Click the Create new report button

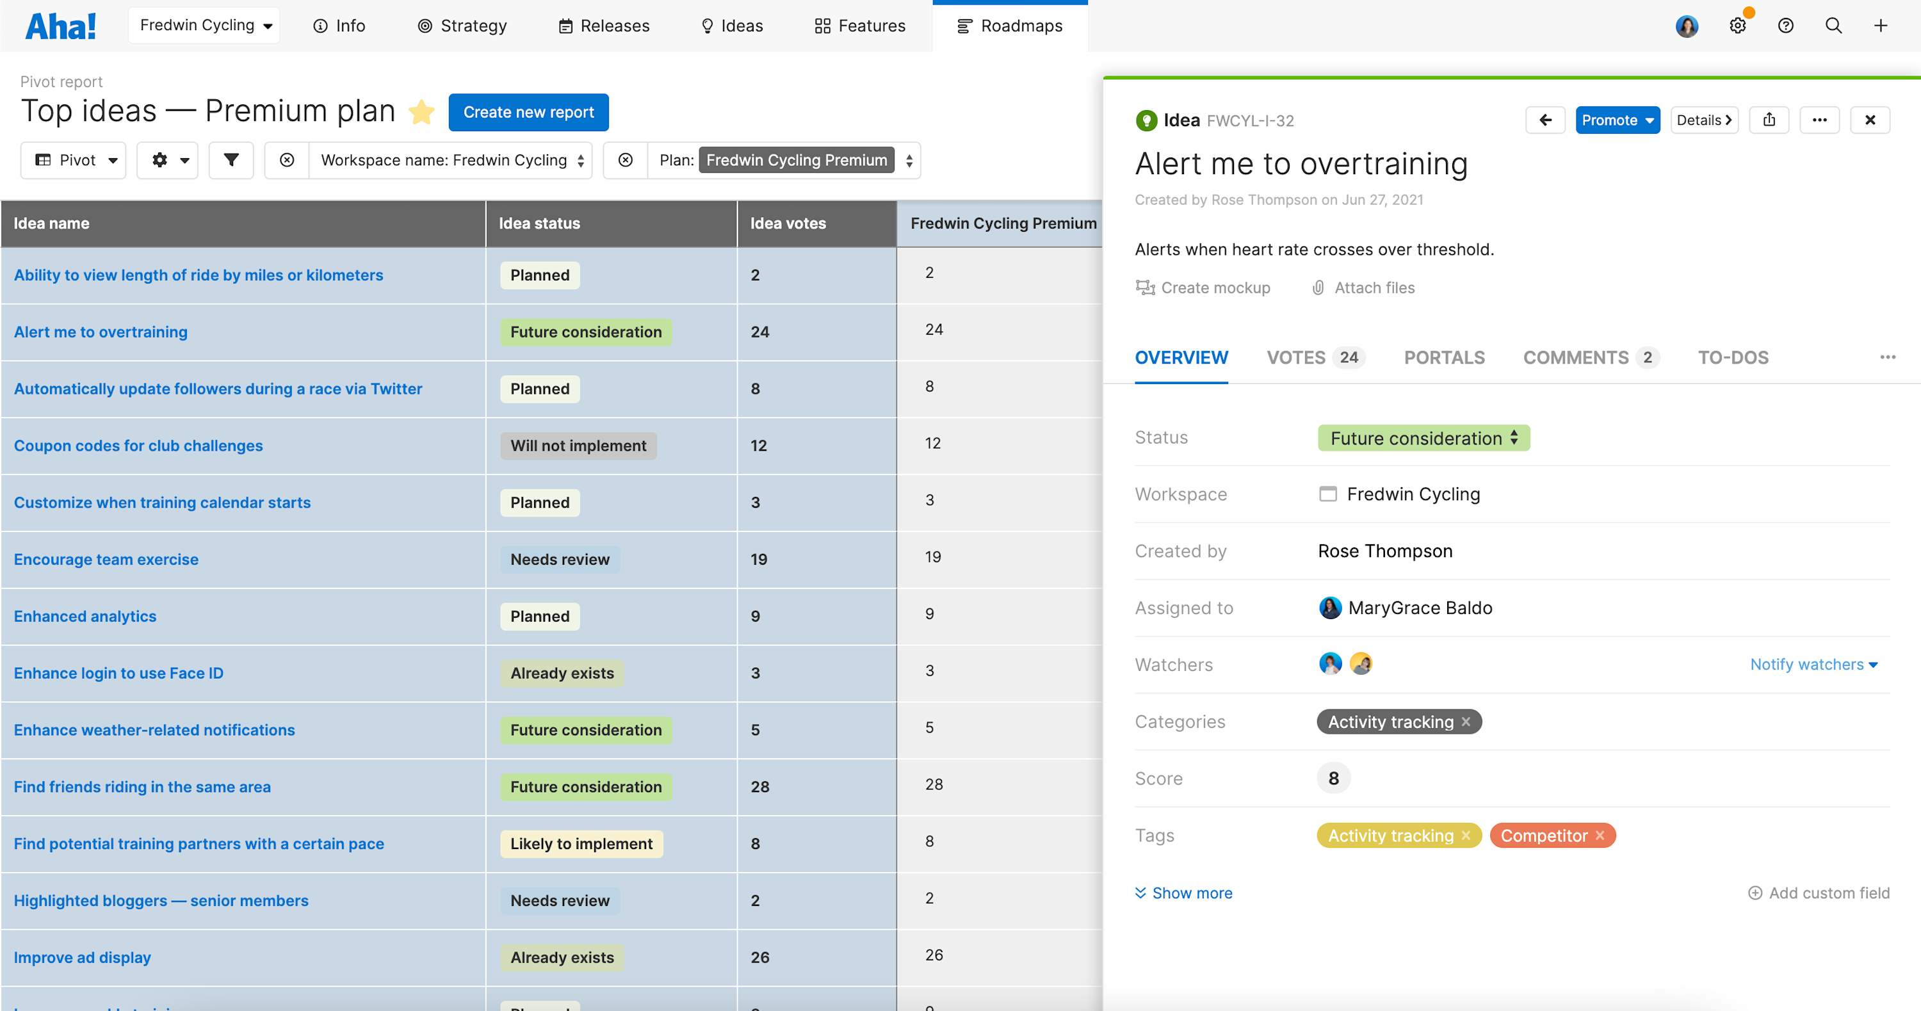tap(529, 112)
